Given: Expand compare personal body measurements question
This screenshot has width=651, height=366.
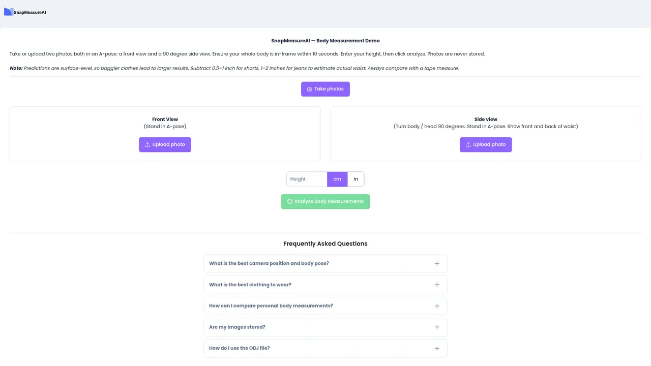Looking at the screenshot, I should click(325, 306).
